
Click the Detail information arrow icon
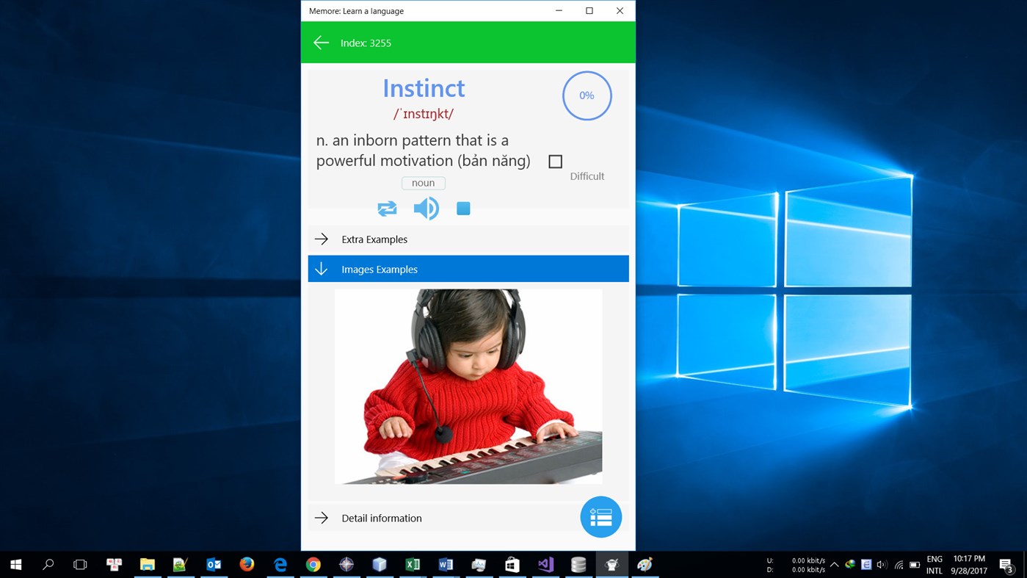pyautogui.click(x=321, y=518)
